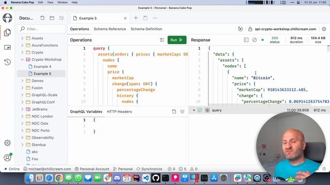The image size is (330, 185).
Task: Open the user account avatar icon
Action: coord(7,158)
